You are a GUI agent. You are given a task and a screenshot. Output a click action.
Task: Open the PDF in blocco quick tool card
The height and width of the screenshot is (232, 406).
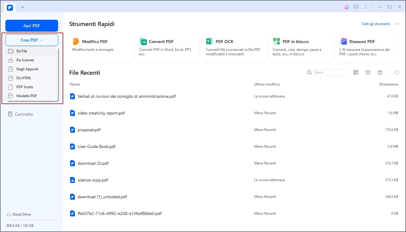click(301, 48)
